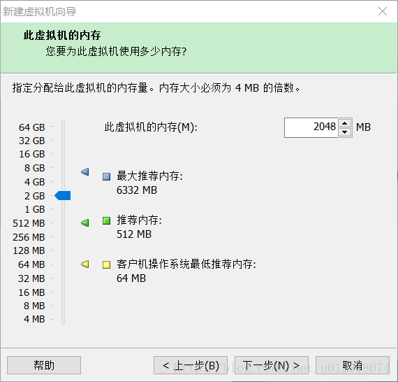The width and height of the screenshot is (398, 382).
Task: Select the 64 GB scale label
Action: click(x=32, y=127)
